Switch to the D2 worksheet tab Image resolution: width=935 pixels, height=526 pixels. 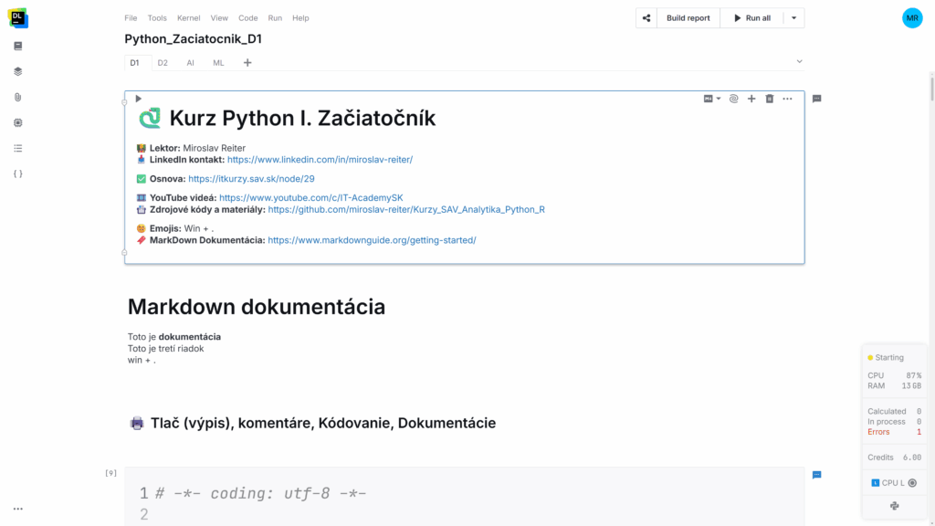tap(163, 63)
